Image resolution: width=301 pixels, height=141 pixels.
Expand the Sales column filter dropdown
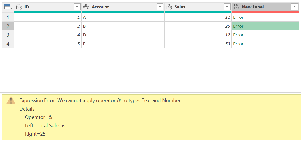(x=227, y=7)
